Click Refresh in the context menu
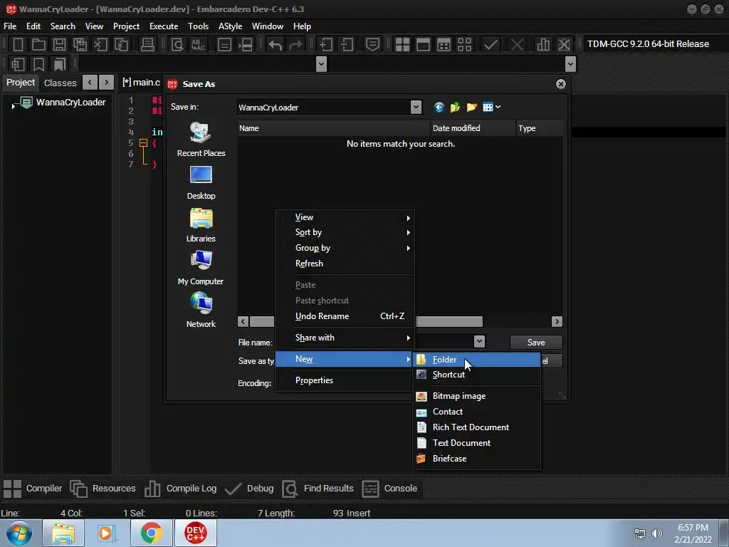 pyautogui.click(x=345, y=264)
